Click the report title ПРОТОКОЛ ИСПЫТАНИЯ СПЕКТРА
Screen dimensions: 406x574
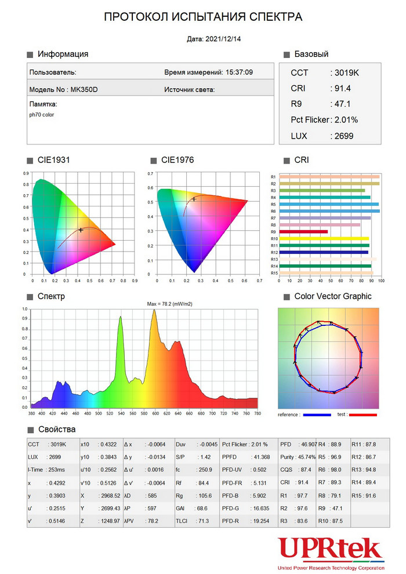pos(203,17)
